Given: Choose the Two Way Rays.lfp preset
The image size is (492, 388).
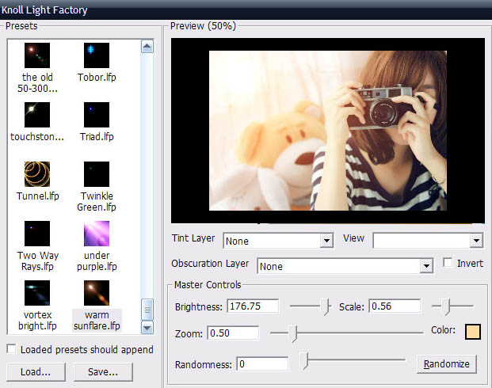Looking at the screenshot, I should 37,234.
